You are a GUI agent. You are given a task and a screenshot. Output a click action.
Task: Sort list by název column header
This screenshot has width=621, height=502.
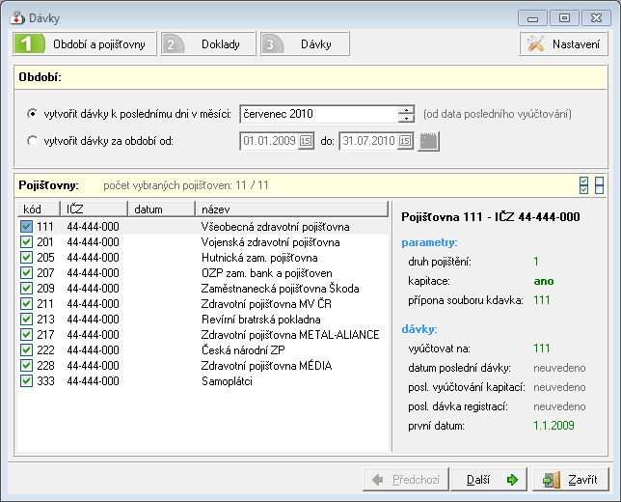(x=292, y=209)
